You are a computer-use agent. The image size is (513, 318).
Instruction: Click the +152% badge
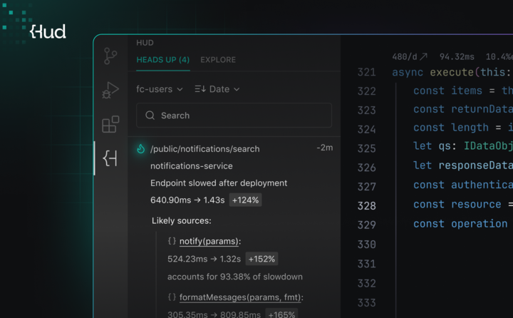point(261,259)
